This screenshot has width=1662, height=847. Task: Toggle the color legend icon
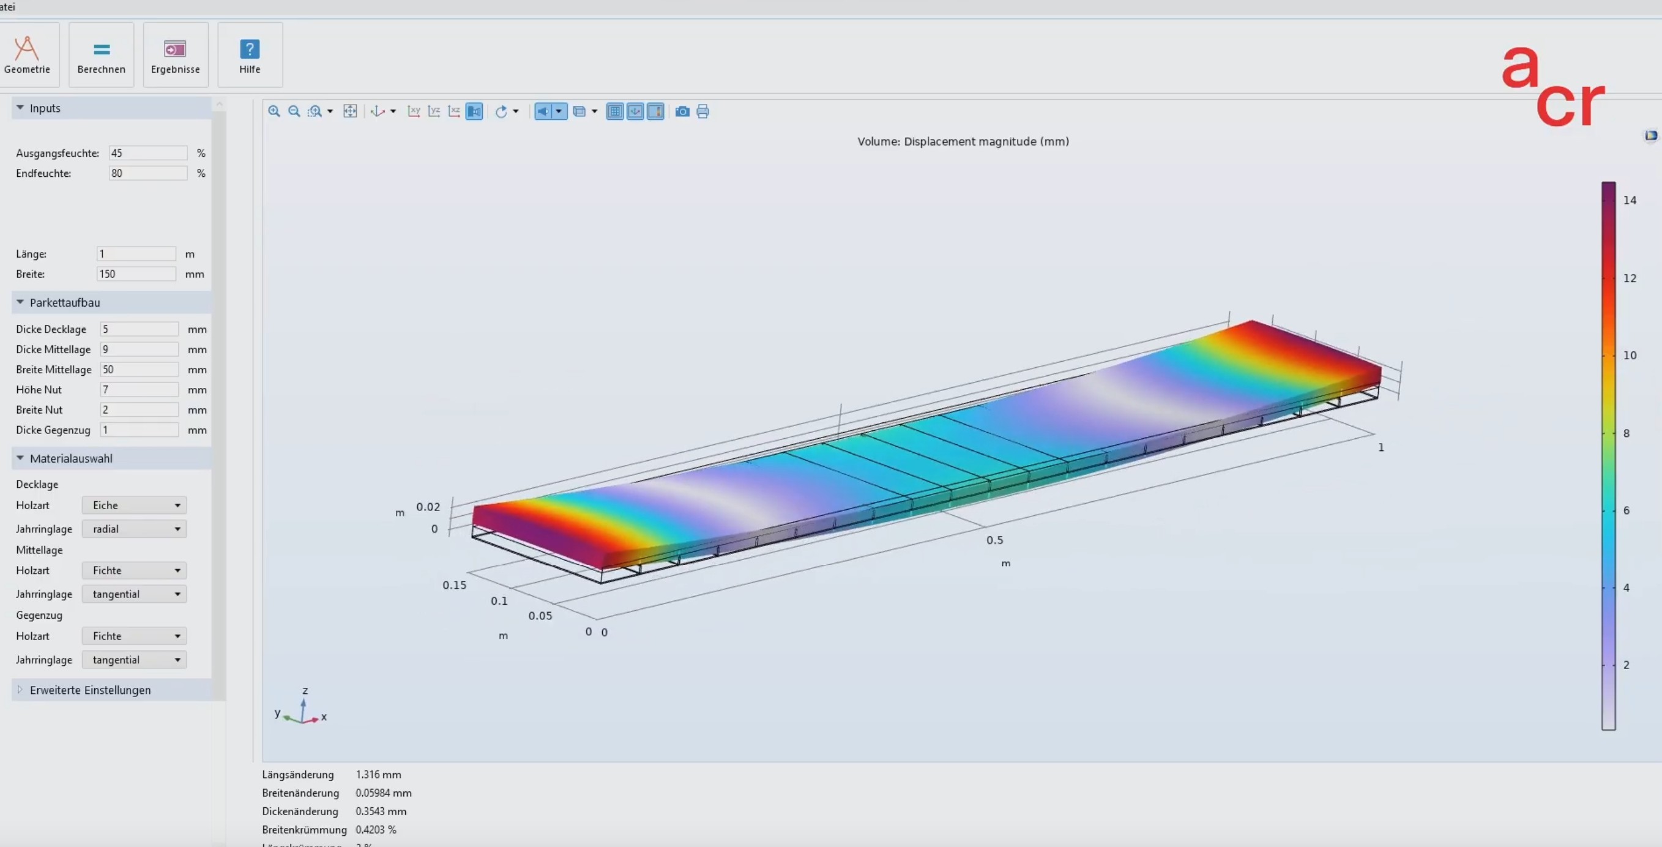(655, 111)
